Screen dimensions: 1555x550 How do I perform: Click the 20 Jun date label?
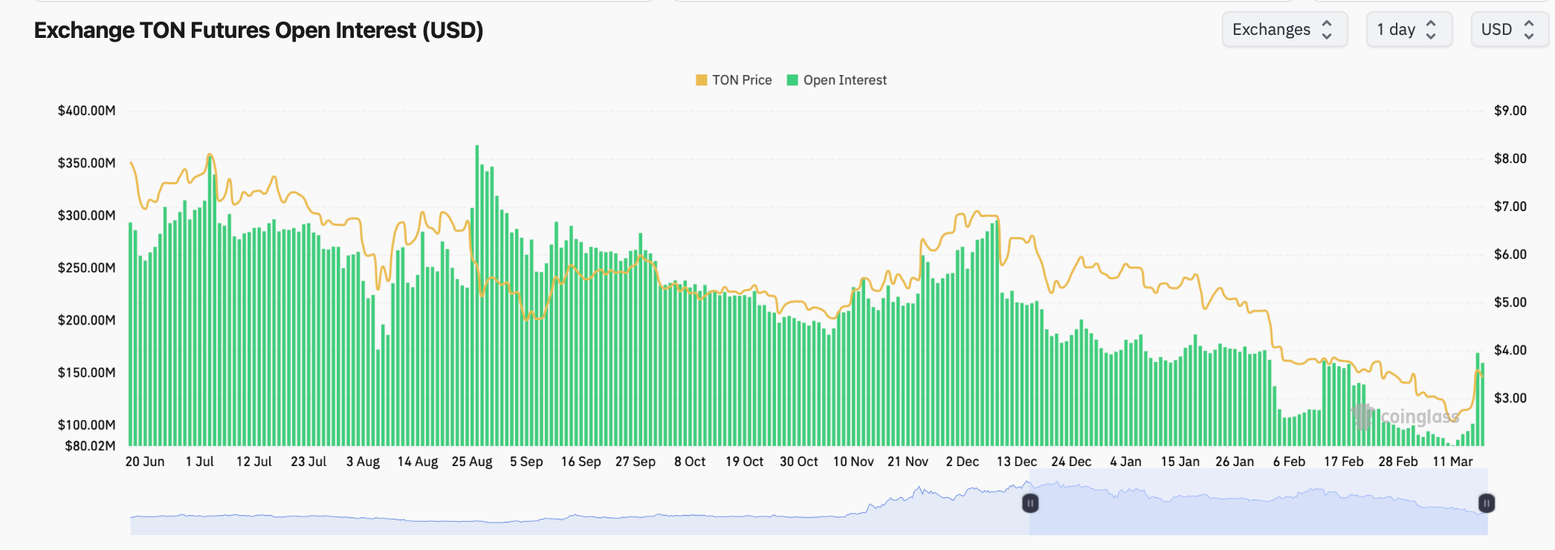[x=145, y=462]
